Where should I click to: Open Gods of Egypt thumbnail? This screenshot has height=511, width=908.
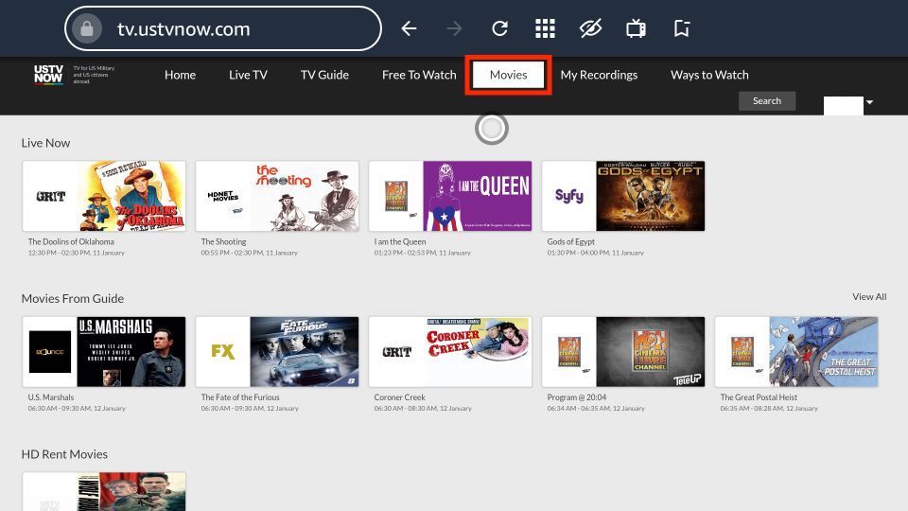point(622,196)
